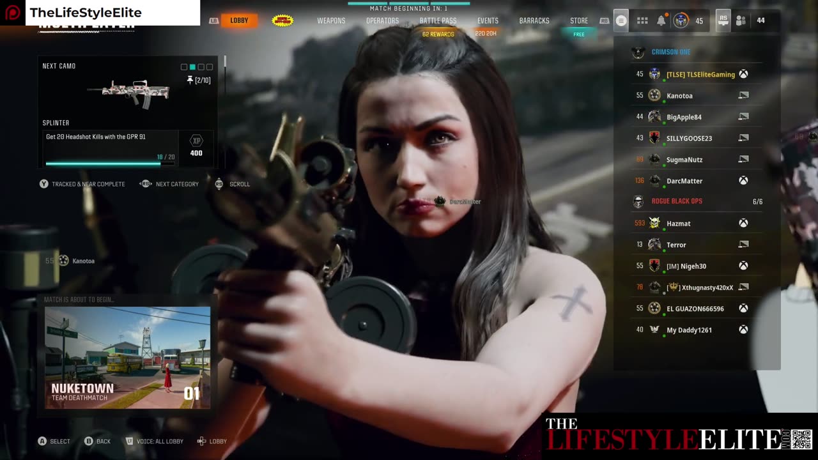Screen dimensions: 818x460
Task: Click the d-pad Lobby prompt at bottom
Action: 212,441
